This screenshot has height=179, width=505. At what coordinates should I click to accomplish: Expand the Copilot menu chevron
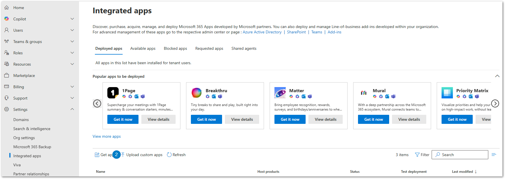(x=72, y=19)
